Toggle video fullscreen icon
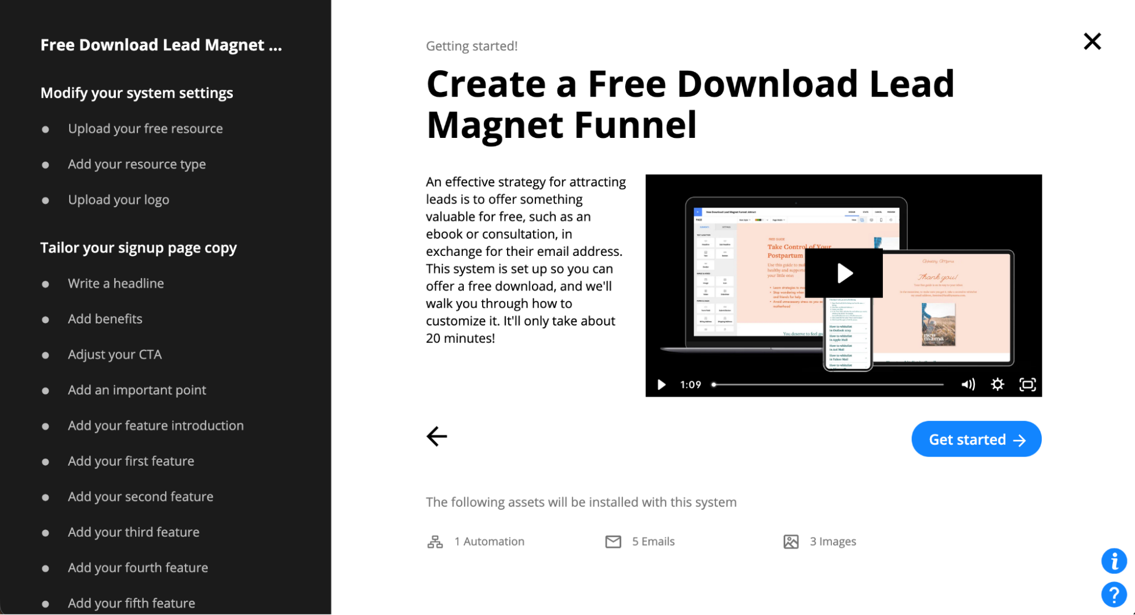This screenshot has width=1135, height=615. 1028,385
